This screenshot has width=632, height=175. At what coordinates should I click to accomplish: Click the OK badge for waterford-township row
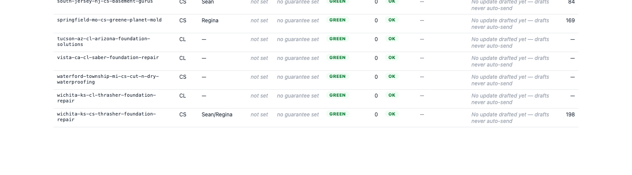pos(391,77)
